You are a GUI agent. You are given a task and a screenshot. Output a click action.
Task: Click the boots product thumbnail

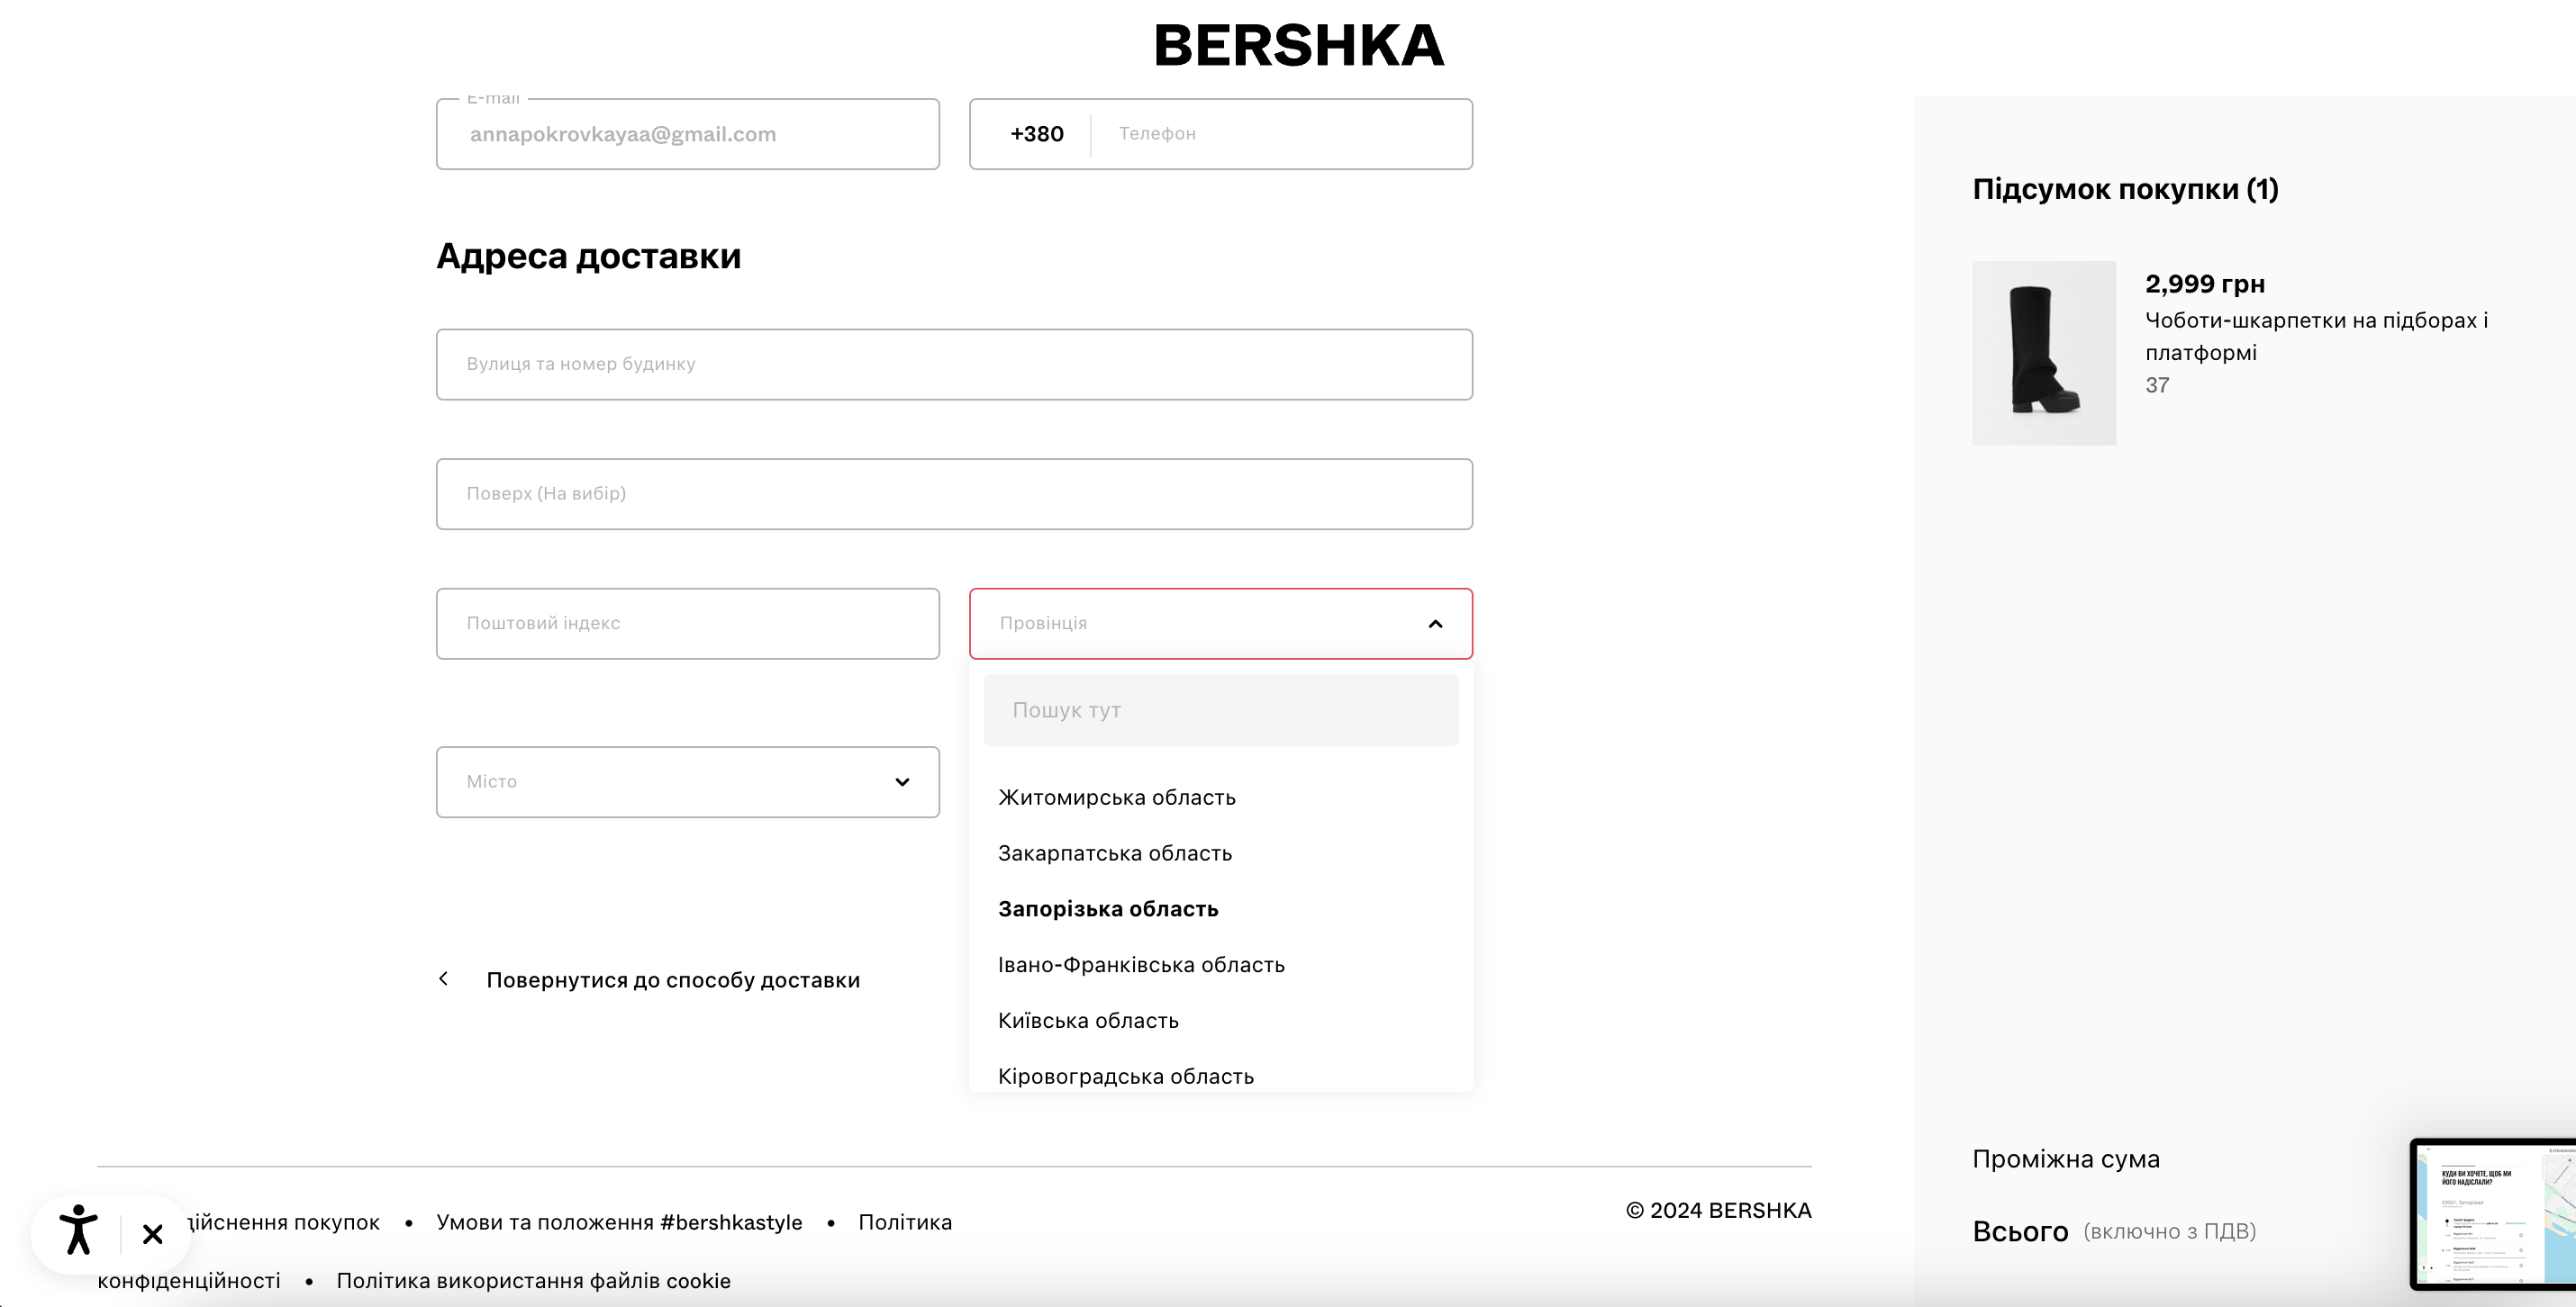click(2042, 353)
